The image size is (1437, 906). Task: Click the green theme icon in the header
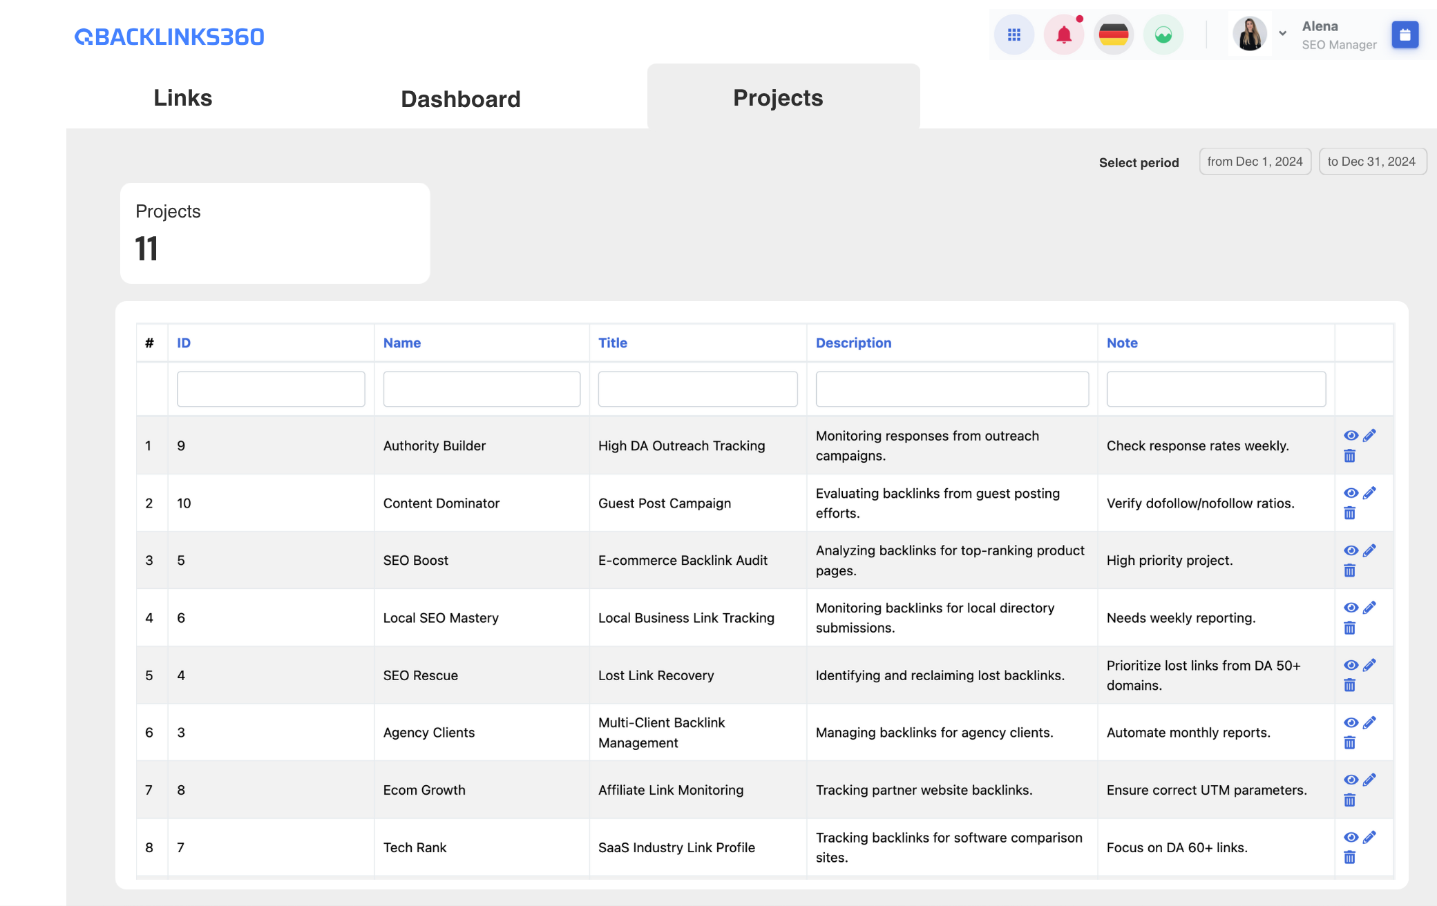coord(1163,34)
